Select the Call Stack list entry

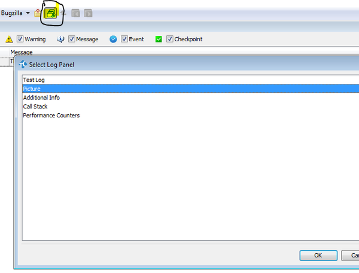coord(190,107)
